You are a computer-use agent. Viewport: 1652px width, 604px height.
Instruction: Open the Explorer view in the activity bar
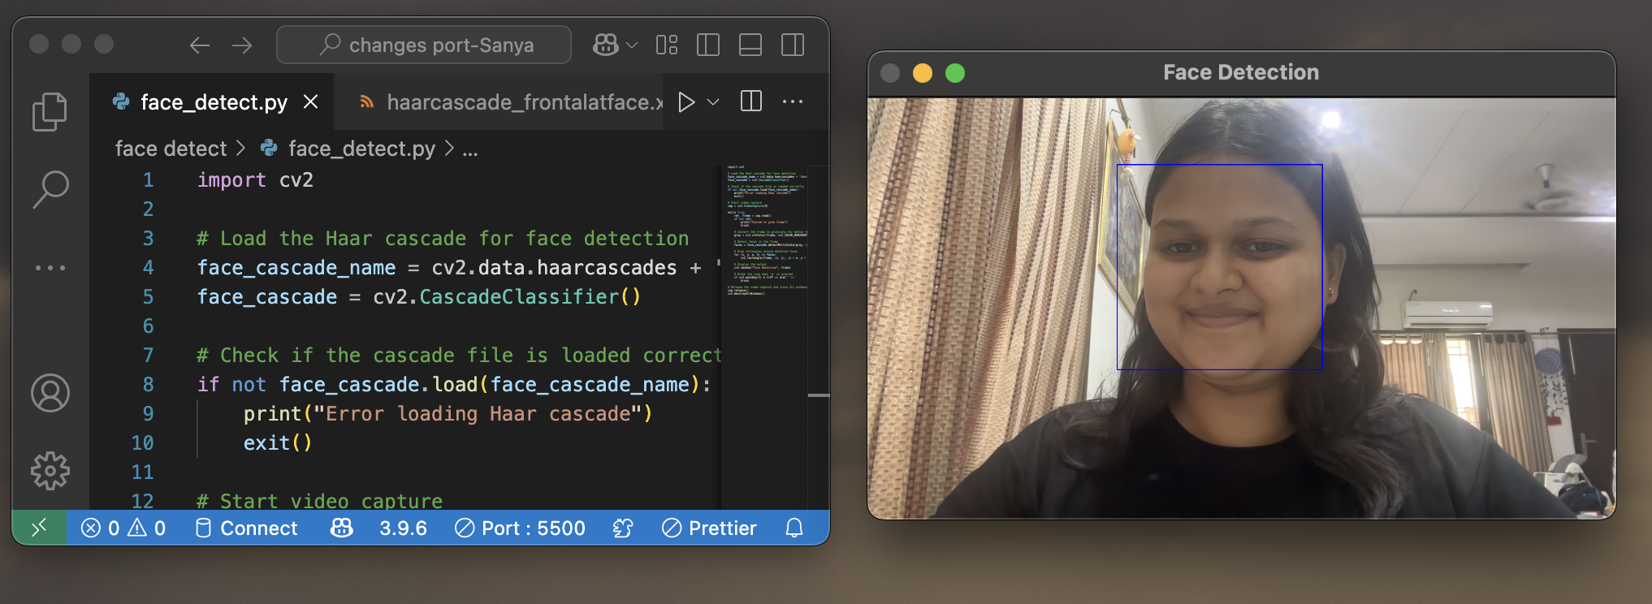click(50, 111)
